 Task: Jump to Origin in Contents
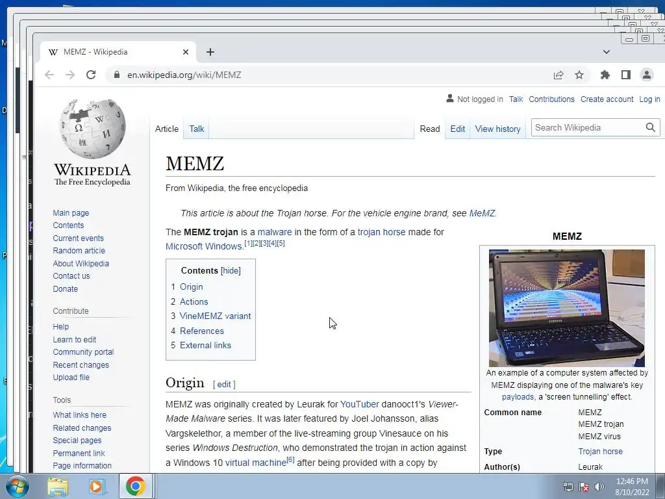[192, 287]
